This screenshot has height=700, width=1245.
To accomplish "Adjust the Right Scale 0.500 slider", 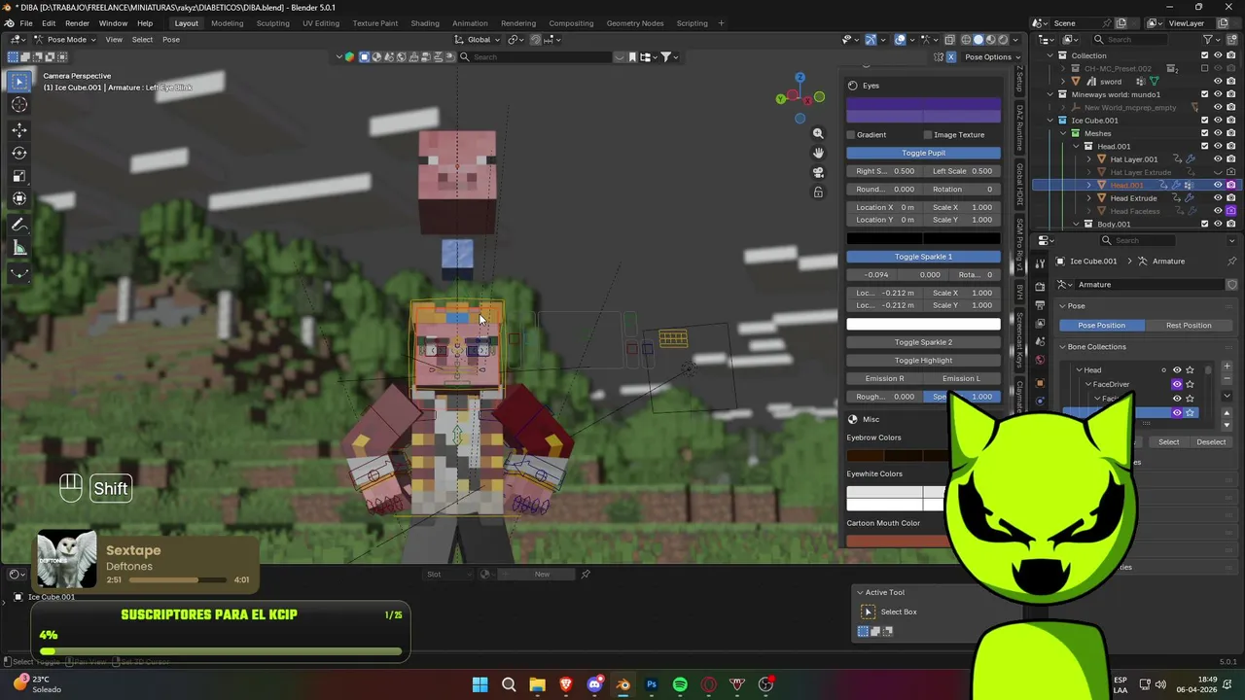I will click(884, 171).
